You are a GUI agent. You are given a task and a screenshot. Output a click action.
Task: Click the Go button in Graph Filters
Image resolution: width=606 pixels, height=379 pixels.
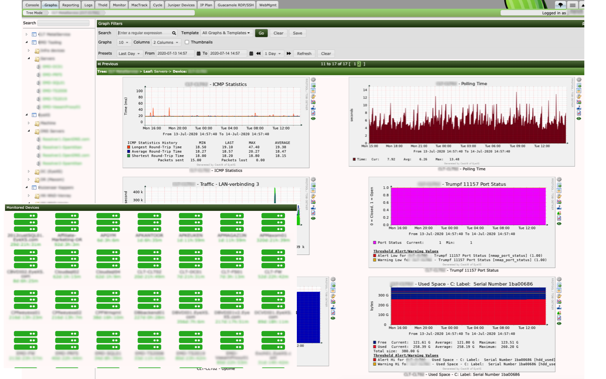click(x=261, y=33)
